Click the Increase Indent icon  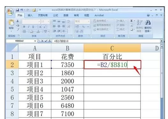59,31
